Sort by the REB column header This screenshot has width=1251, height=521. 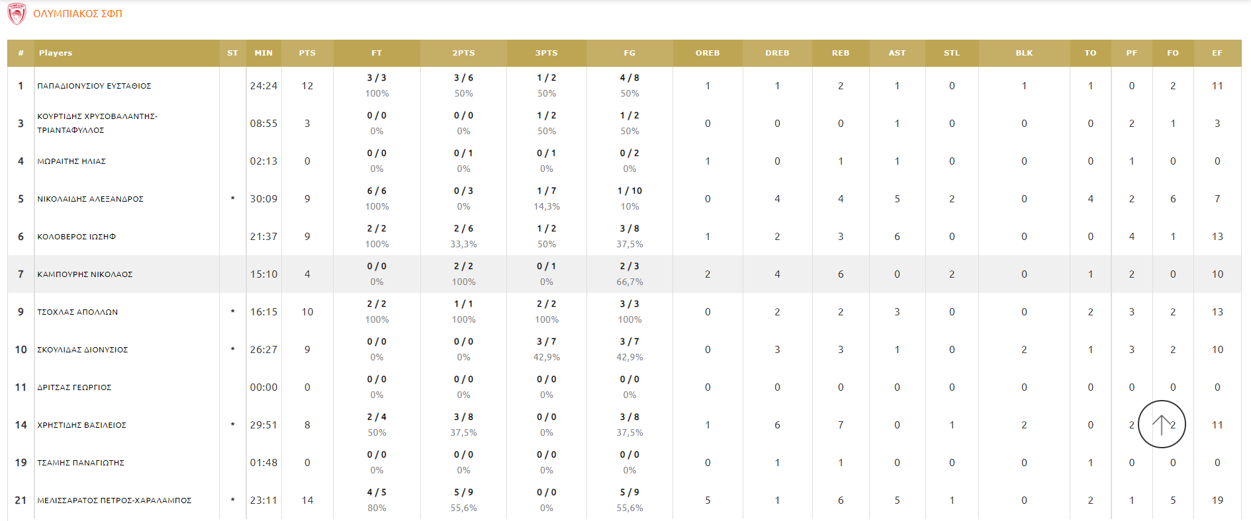pos(840,53)
